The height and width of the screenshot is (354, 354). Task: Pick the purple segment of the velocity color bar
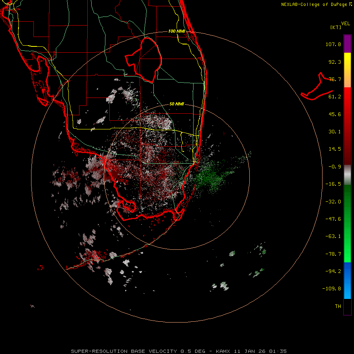[x=347, y=44]
